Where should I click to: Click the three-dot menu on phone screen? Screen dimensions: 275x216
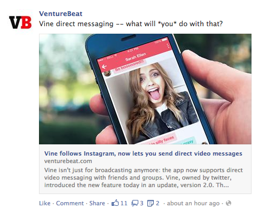(168, 45)
